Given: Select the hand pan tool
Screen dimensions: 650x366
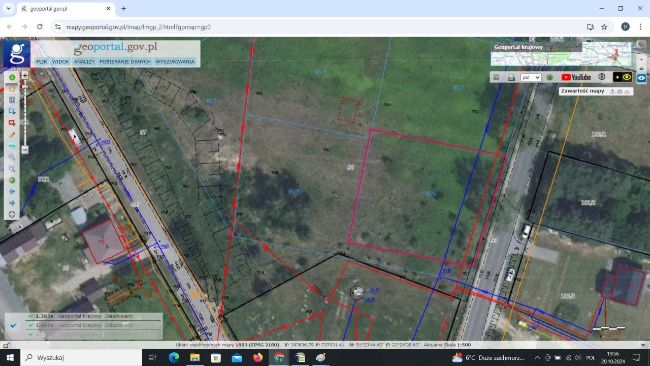Looking at the screenshot, I should point(12,88).
